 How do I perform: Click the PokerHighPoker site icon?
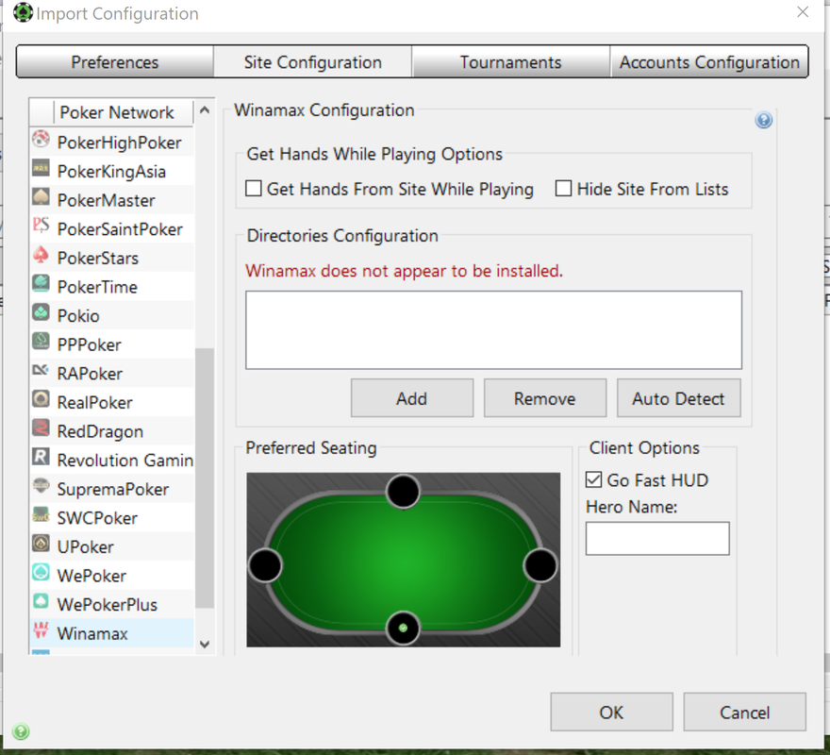(41, 140)
